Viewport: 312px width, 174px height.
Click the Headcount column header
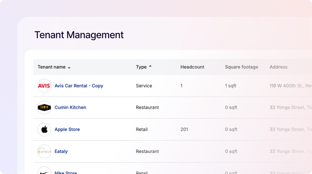(x=192, y=67)
